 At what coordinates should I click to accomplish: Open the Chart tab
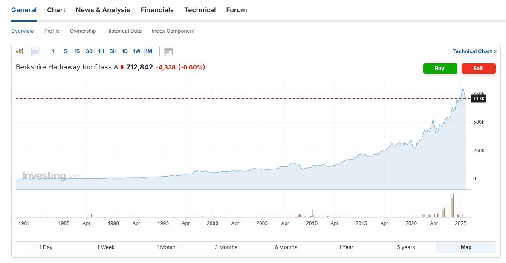(56, 10)
